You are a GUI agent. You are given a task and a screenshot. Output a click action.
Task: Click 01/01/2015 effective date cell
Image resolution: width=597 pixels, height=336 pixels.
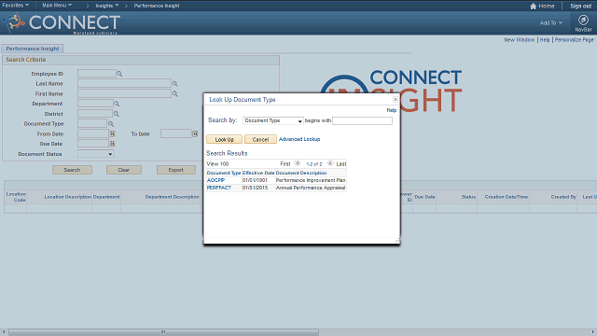coord(255,188)
